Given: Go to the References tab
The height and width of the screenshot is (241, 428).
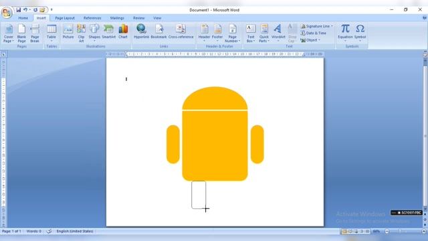Looking at the screenshot, I should coord(92,18).
